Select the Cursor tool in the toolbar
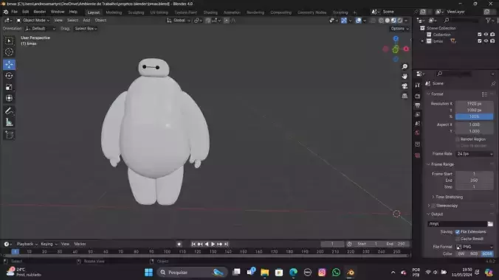The height and width of the screenshot is (280, 499). [x=9, y=52]
